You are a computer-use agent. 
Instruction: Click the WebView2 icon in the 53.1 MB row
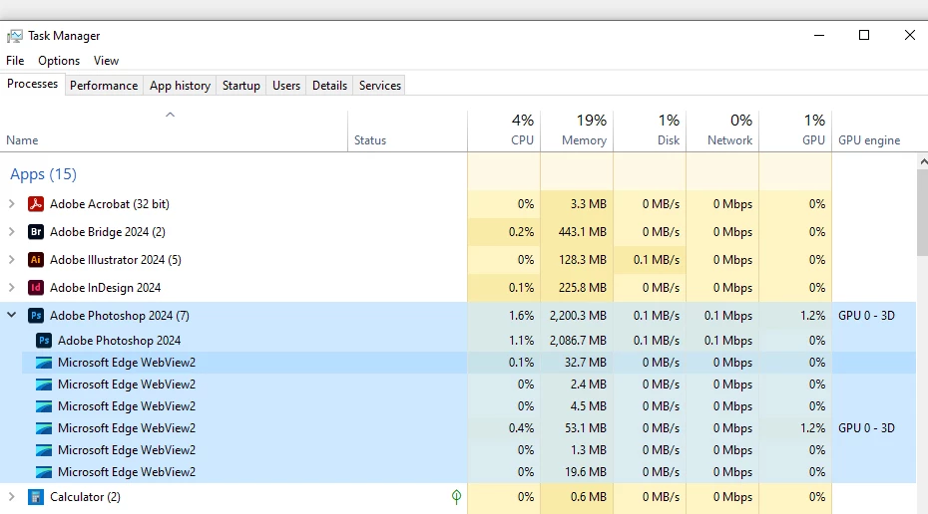[x=44, y=428]
